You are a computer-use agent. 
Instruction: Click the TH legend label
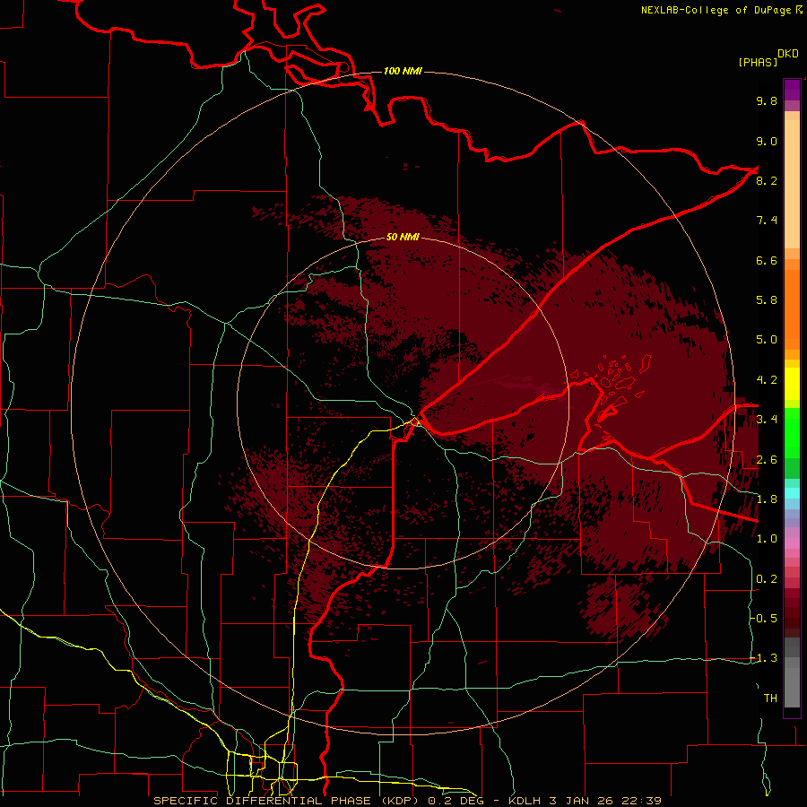(x=770, y=699)
